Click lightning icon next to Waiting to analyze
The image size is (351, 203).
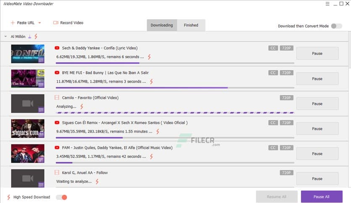point(97,182)
